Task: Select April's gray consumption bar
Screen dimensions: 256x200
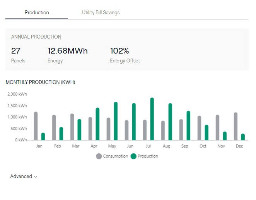Action: click(90, 129)
